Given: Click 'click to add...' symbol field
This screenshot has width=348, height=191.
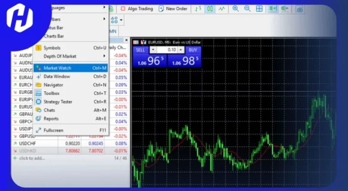Looking at the screenshot, I should click(32, 158).
